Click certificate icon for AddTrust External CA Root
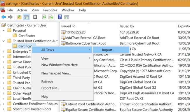The image size is (190, 112). (63, 38)
